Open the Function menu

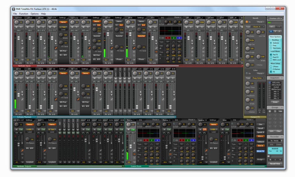(24, 14)
